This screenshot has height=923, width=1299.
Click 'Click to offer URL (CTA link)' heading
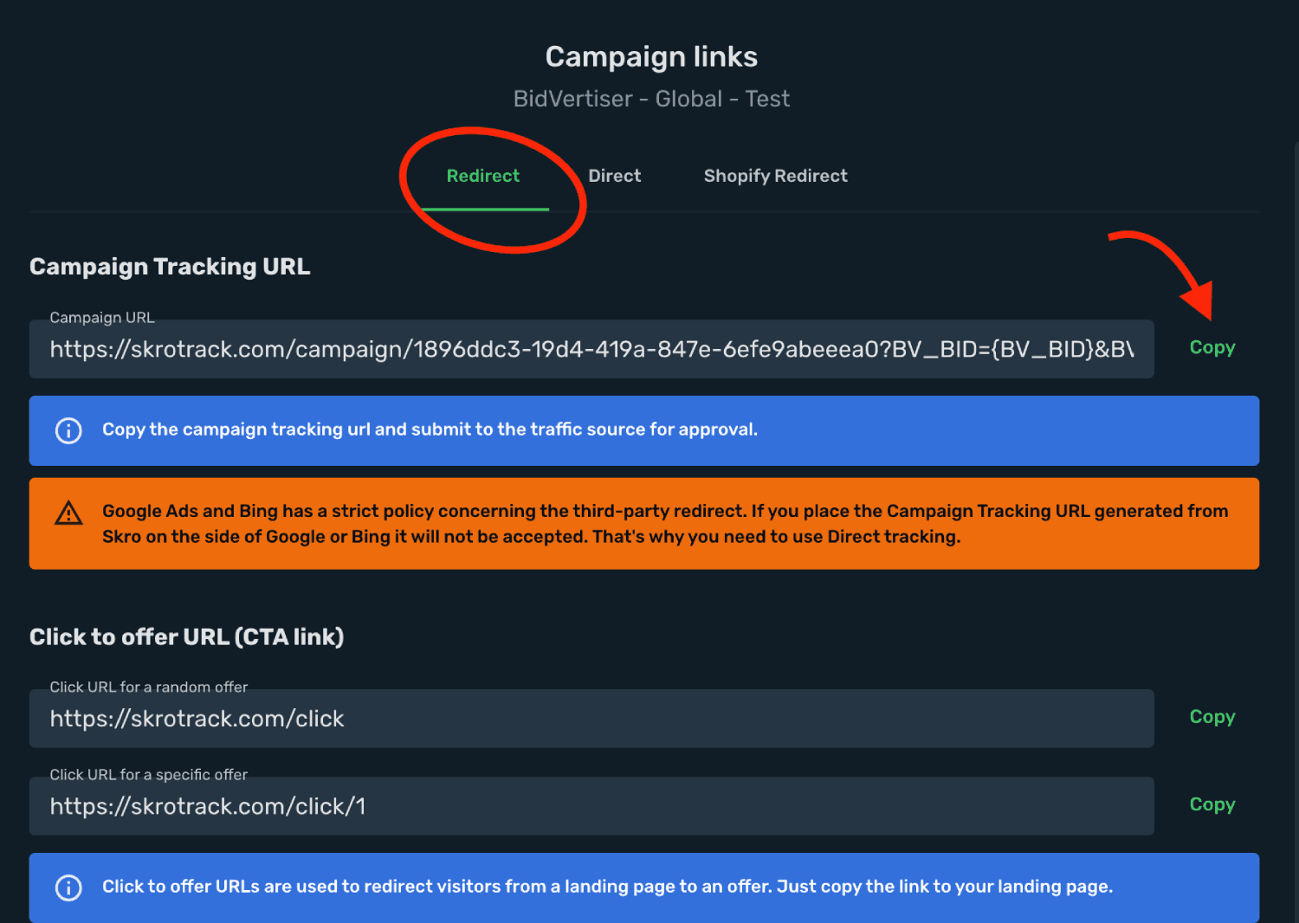[187, 637]
